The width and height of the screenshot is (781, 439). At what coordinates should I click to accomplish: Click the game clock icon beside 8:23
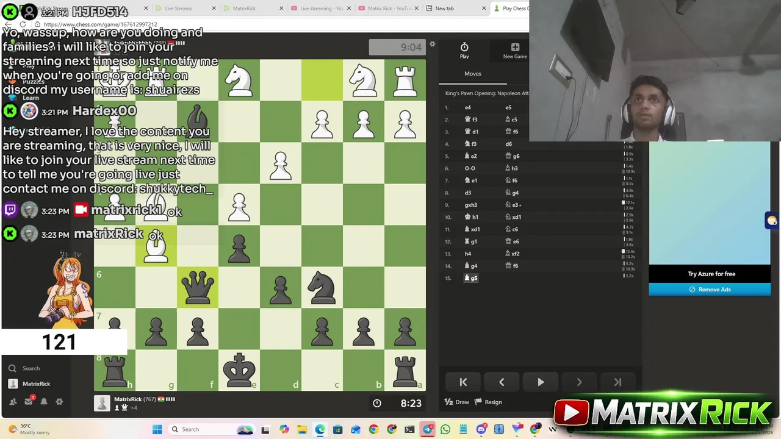(377, 403)
